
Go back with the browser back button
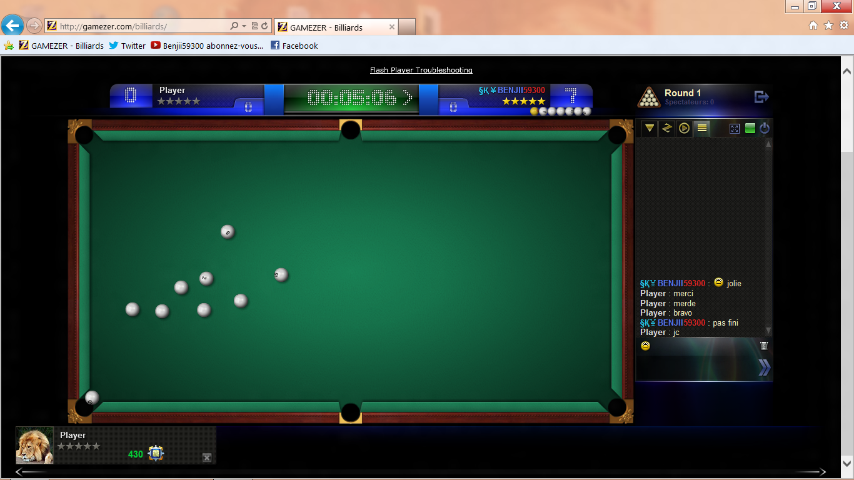tap(13, 26)
